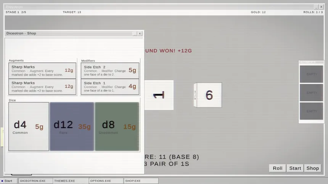
Task: Close the Diceotron Shop window
Action: [140, 33]
